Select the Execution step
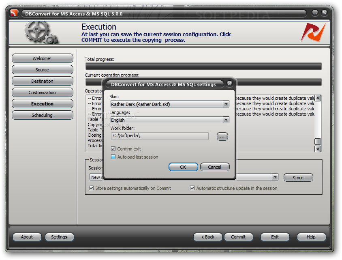The height and width of the screenshot is (260, 342). [42, 104]
